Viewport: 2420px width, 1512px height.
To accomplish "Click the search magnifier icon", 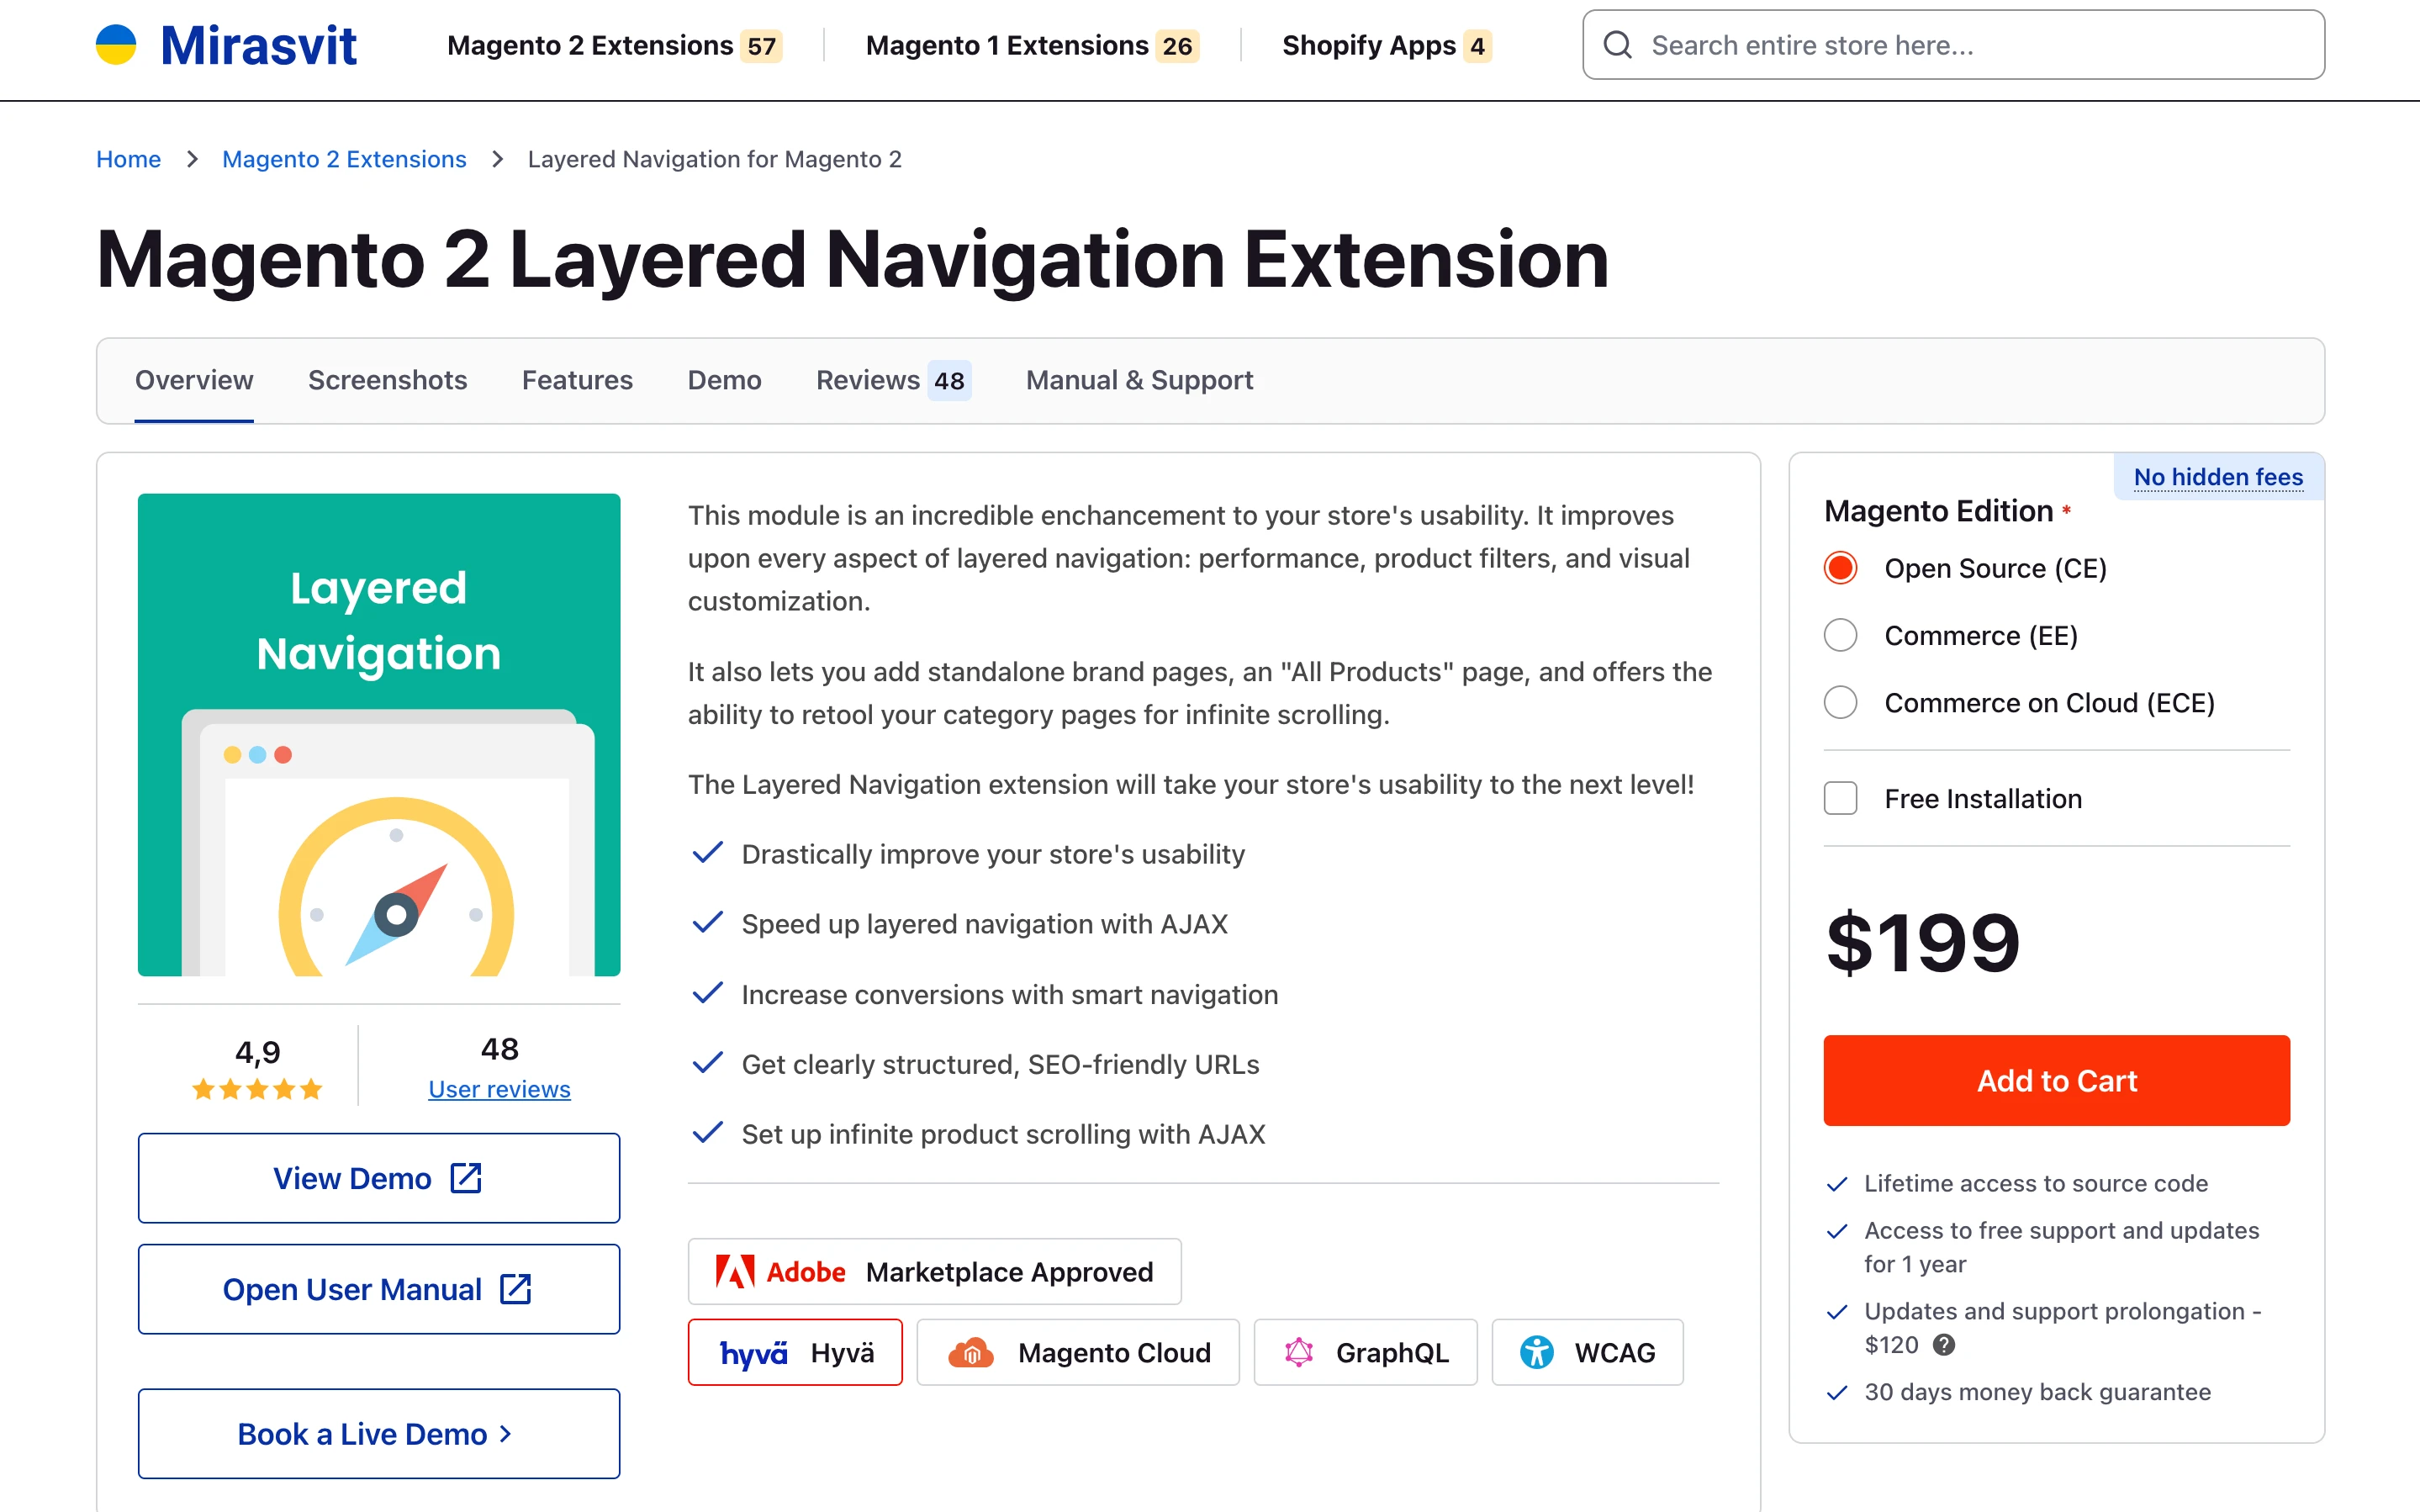I will [1617, 45].
